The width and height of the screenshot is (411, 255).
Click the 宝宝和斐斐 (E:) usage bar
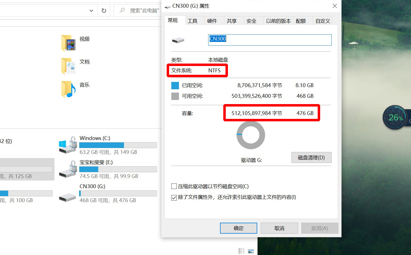click(x=118, y=169)
